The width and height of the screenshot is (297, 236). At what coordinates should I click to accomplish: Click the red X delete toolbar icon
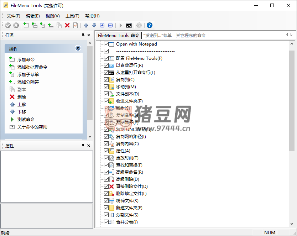(x=67, y=25)
